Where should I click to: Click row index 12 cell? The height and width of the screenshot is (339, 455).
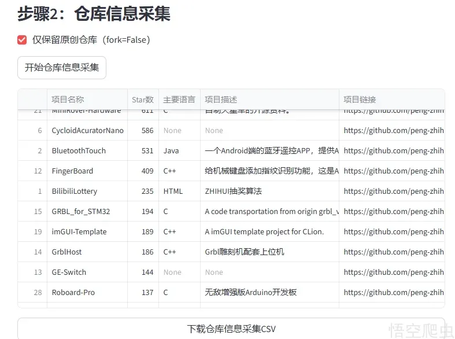pyautogui.click(x=32, y=171)
